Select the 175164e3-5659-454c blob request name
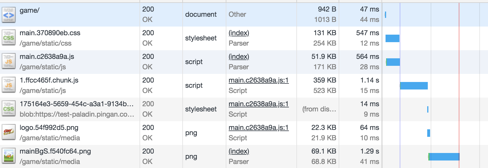This screenshot has width=488, height=168. tap(76, 104)
